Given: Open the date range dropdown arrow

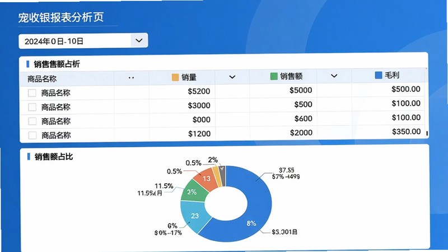Looking at the screenshot, I should (139, 40).
